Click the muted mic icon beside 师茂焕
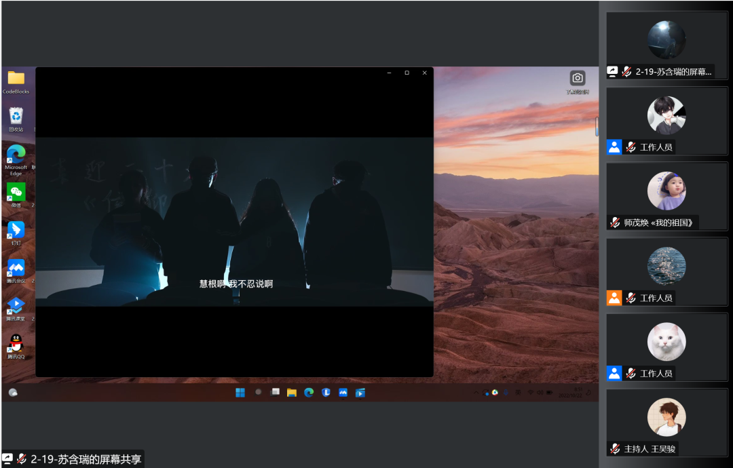Screen dimensions: 733x468 (x=615, y=222)
